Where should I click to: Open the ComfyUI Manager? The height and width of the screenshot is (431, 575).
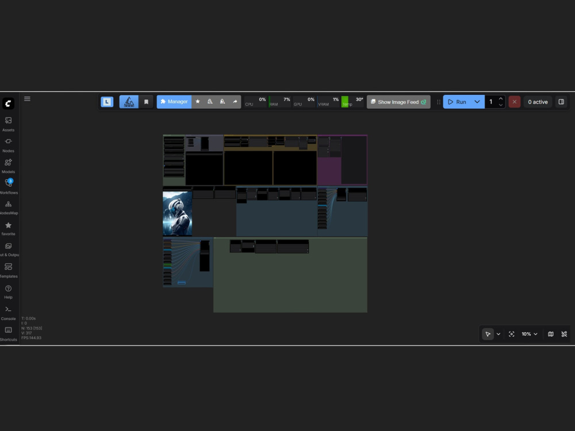tap(174, 102)
